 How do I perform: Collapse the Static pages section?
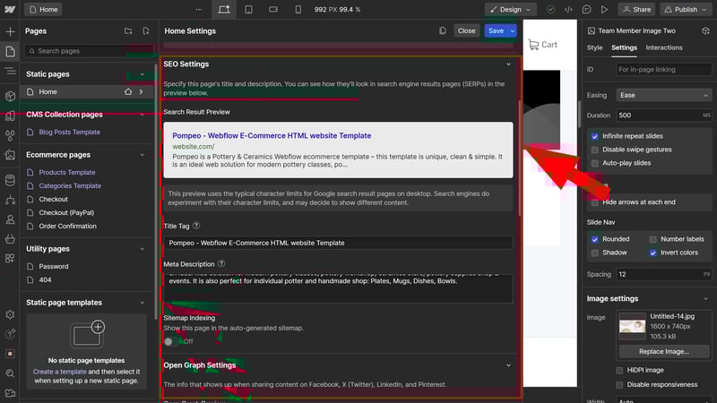142,74
